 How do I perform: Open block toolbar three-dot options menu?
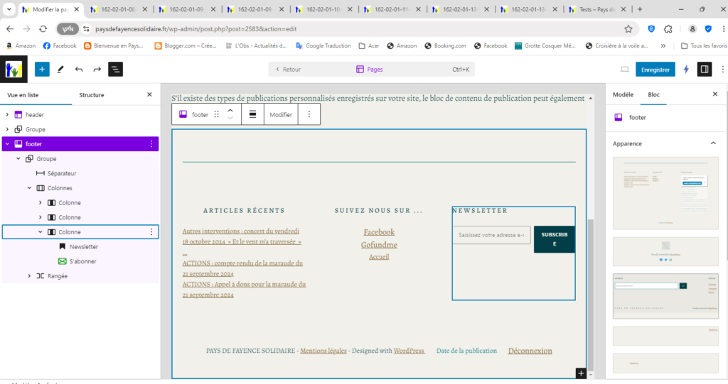[309, 114]
